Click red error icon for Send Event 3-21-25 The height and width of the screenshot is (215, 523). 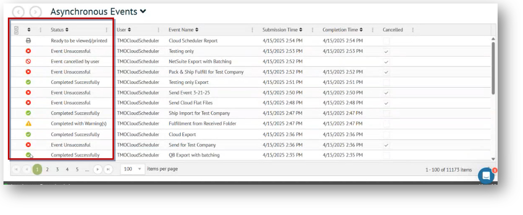[28, 93]
